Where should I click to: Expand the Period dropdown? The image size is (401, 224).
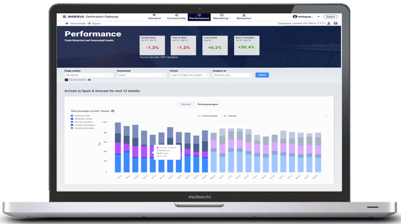188,75
